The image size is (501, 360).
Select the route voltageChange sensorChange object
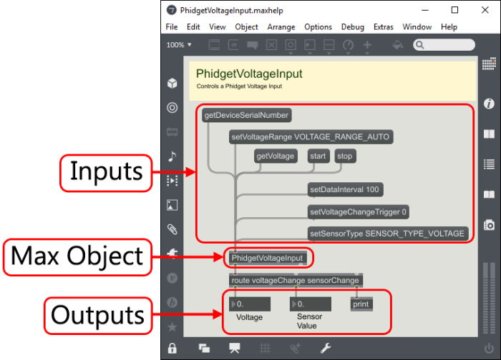click(296, 280)
